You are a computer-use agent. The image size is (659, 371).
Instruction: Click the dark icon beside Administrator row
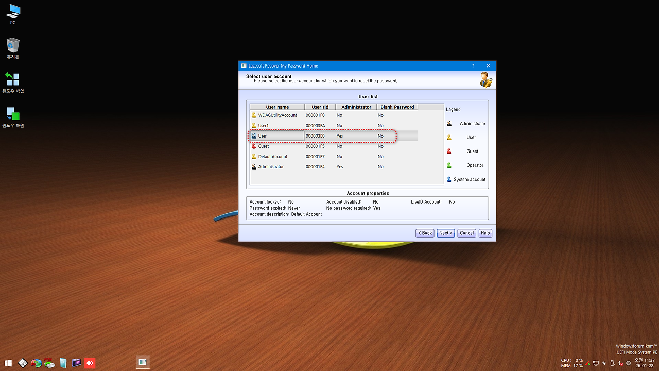pyautogui.click(x=254, y=166)
